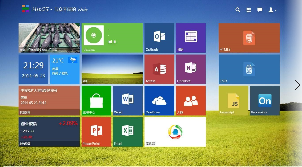
Task: Open the 壁纸 wallpaper tile
Action: pos(112,69)
